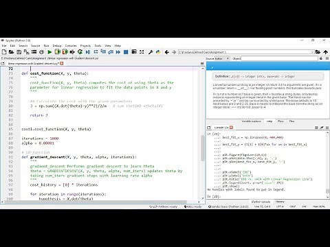Run cell and advance icon
The width and height of the screenshot is (330, 247).
coord(65,52)
